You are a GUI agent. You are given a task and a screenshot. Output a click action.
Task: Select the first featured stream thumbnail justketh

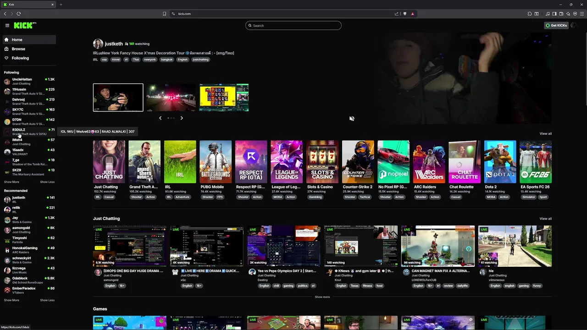pyautogui.click(x=118, y=98)
